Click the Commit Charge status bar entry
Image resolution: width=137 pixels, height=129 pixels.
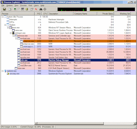(31, 127)
